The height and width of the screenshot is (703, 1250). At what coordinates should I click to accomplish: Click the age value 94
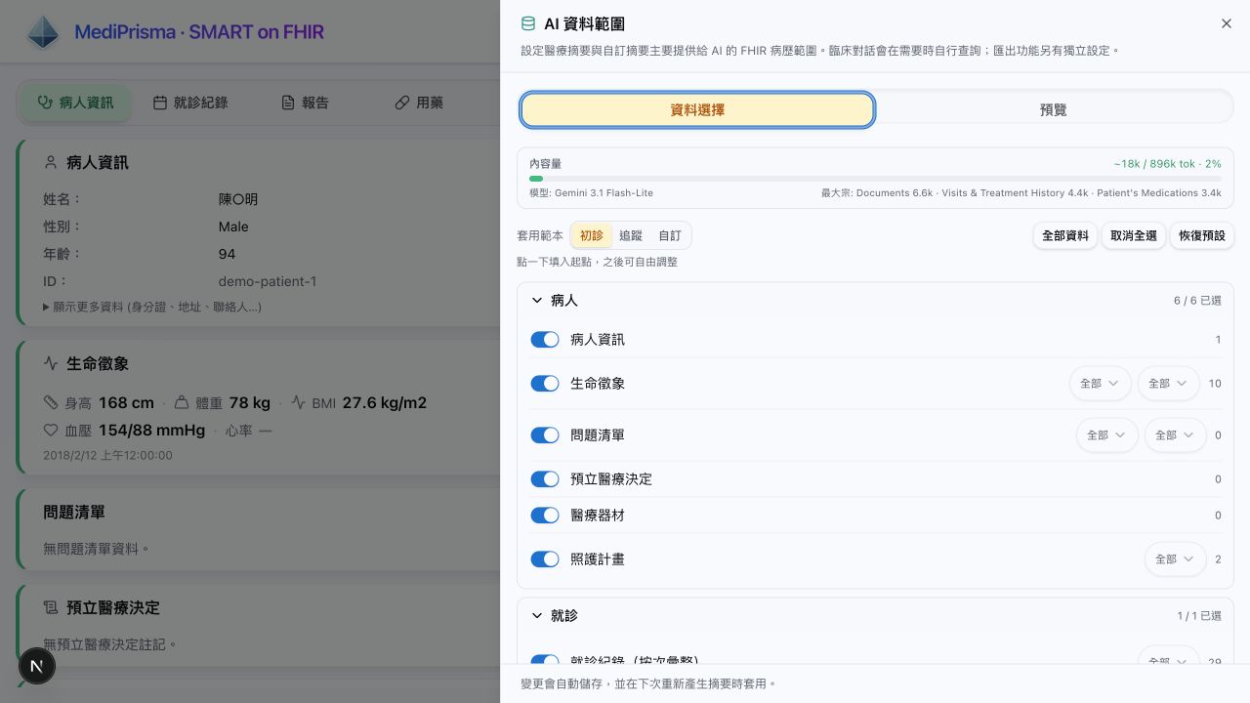pos(228,254)
